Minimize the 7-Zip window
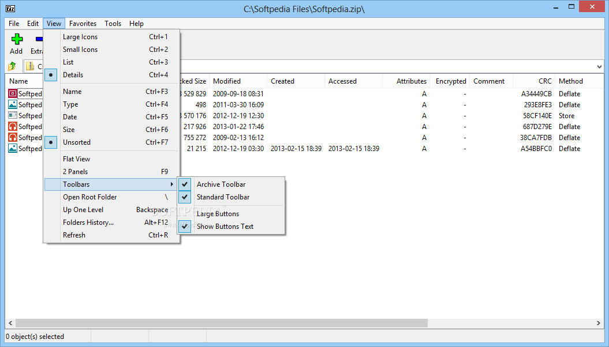 point(556,7)
